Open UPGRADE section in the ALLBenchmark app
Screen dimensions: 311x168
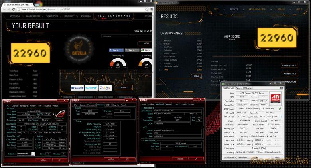pos(281,9)
